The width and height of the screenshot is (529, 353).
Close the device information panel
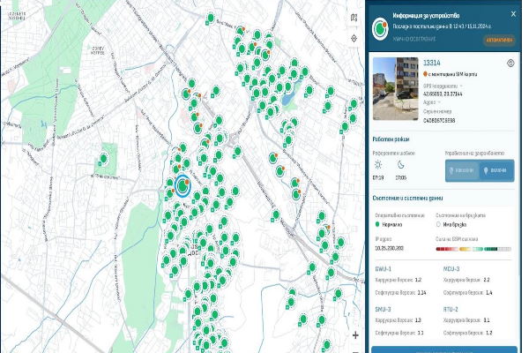point(511,13)
